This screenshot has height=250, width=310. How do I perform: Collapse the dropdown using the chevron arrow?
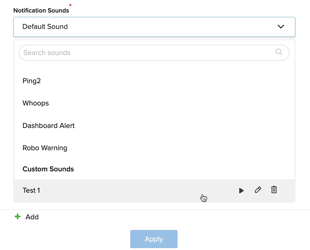point(281,26)
